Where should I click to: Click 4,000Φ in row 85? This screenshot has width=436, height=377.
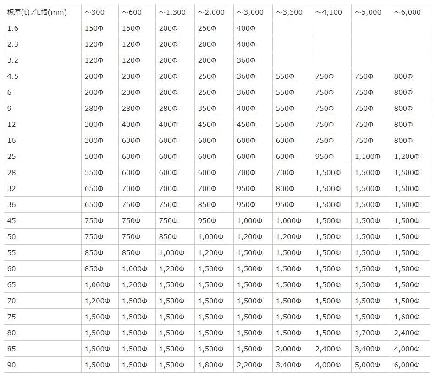407,349
